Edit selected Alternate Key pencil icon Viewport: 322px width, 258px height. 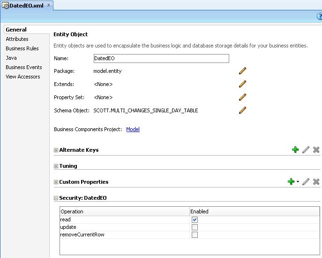306,149
